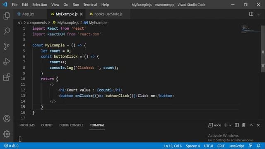Viewport: 265px width, 149px height.
Task: Maximize the panel size chevron
Action: [251, 125]
